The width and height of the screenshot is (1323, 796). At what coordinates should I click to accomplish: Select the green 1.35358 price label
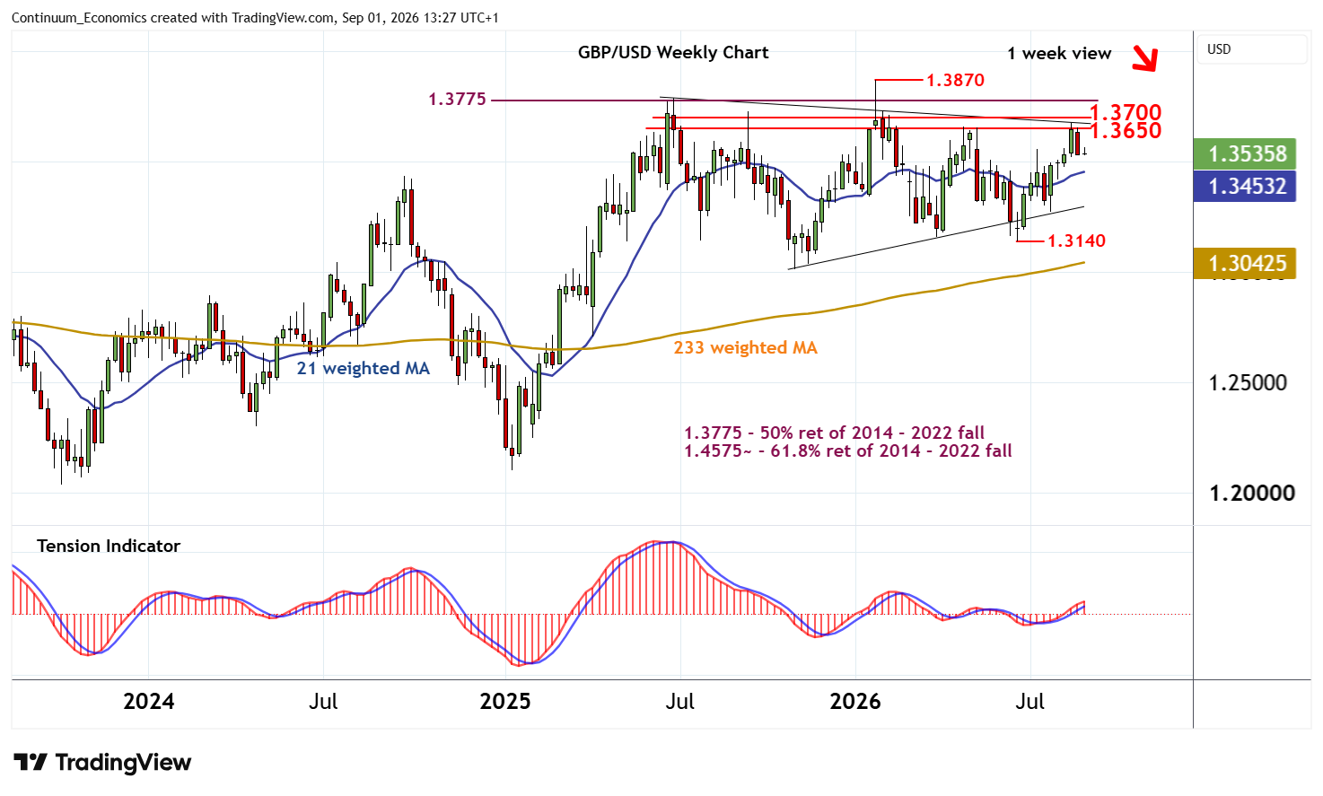[1245, 153]
